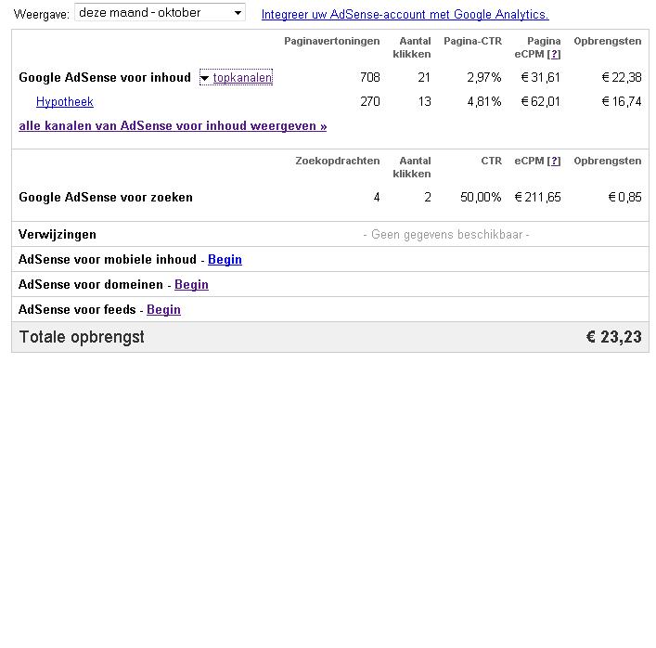Open the Hypotheek channel link

65,102
